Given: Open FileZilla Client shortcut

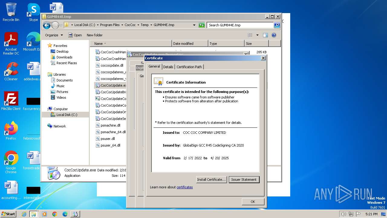Looking at the screenshot, I should pyautogui.click(x=11, y=101).
